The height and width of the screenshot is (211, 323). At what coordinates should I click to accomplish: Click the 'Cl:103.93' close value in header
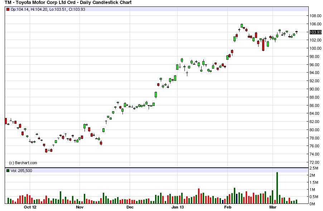77,9
